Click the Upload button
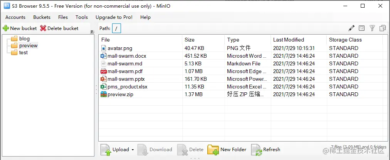This screenshot has width=390, height=160. pyautogui.click(x=115, y=150)
